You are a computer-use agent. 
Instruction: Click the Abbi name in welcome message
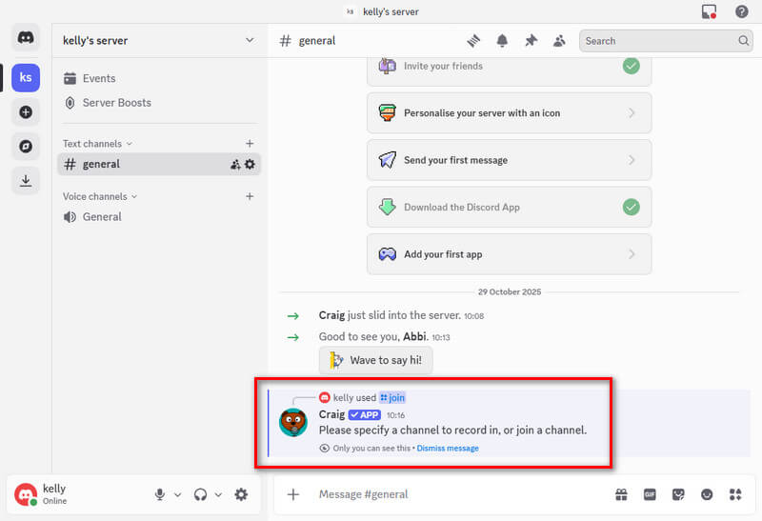(x=415, y=337)
